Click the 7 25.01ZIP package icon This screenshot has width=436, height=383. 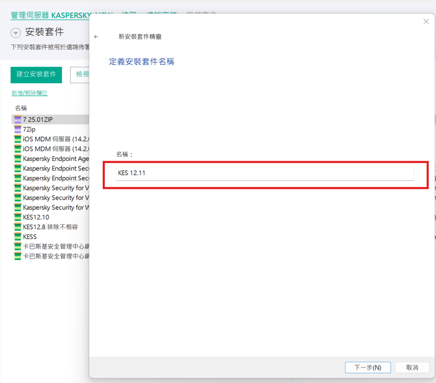tap(18, 120)
